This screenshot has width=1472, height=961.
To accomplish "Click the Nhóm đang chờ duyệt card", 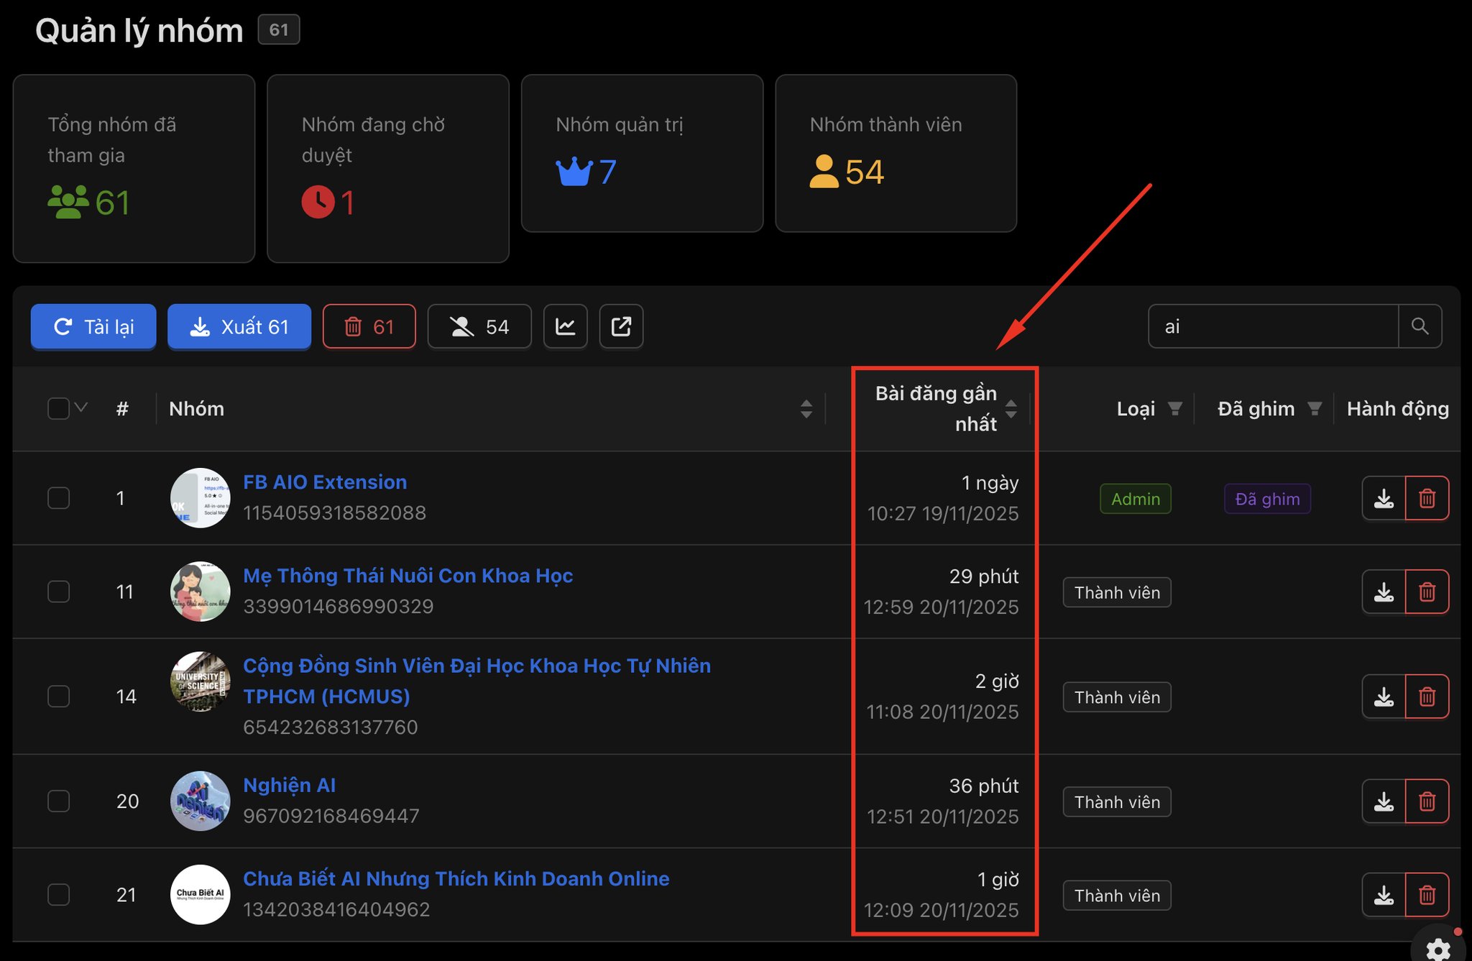I will [388, 168].
